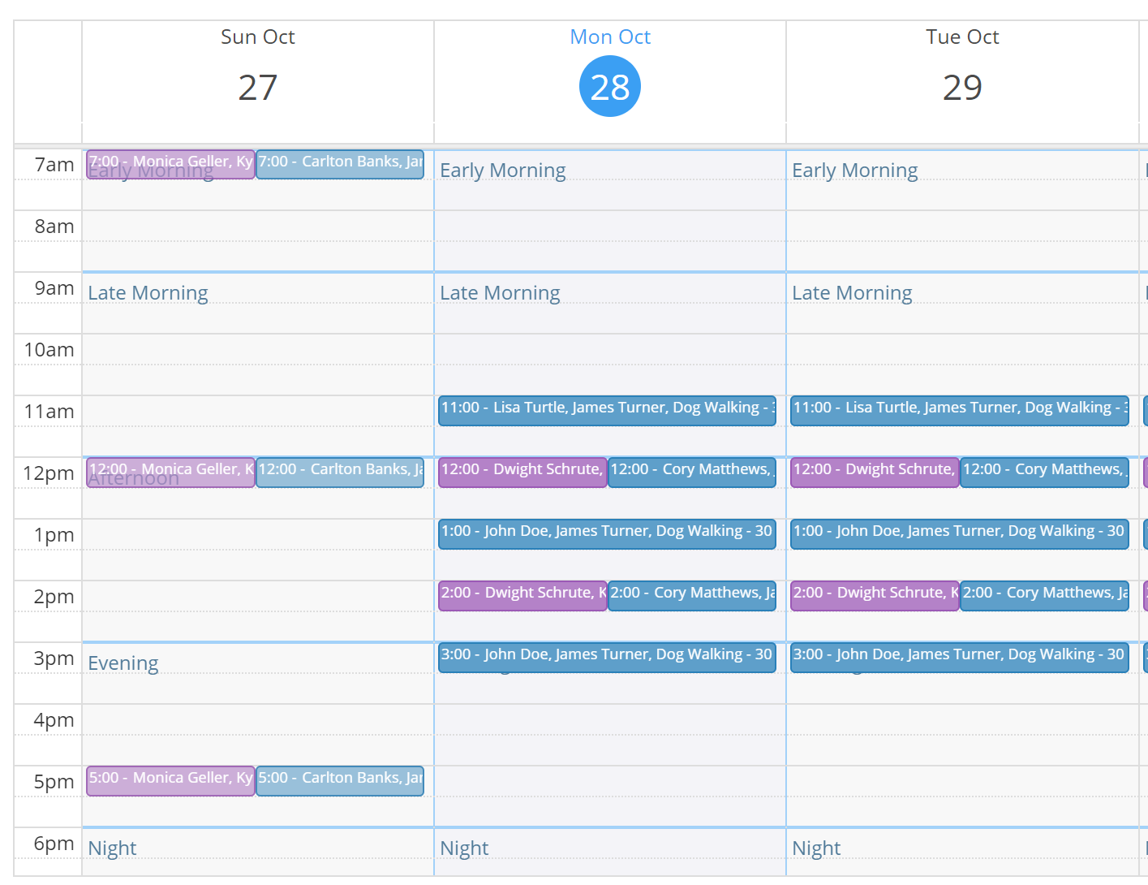Click the 10am time axis label

pyautogui.click(x=49, y=350)
